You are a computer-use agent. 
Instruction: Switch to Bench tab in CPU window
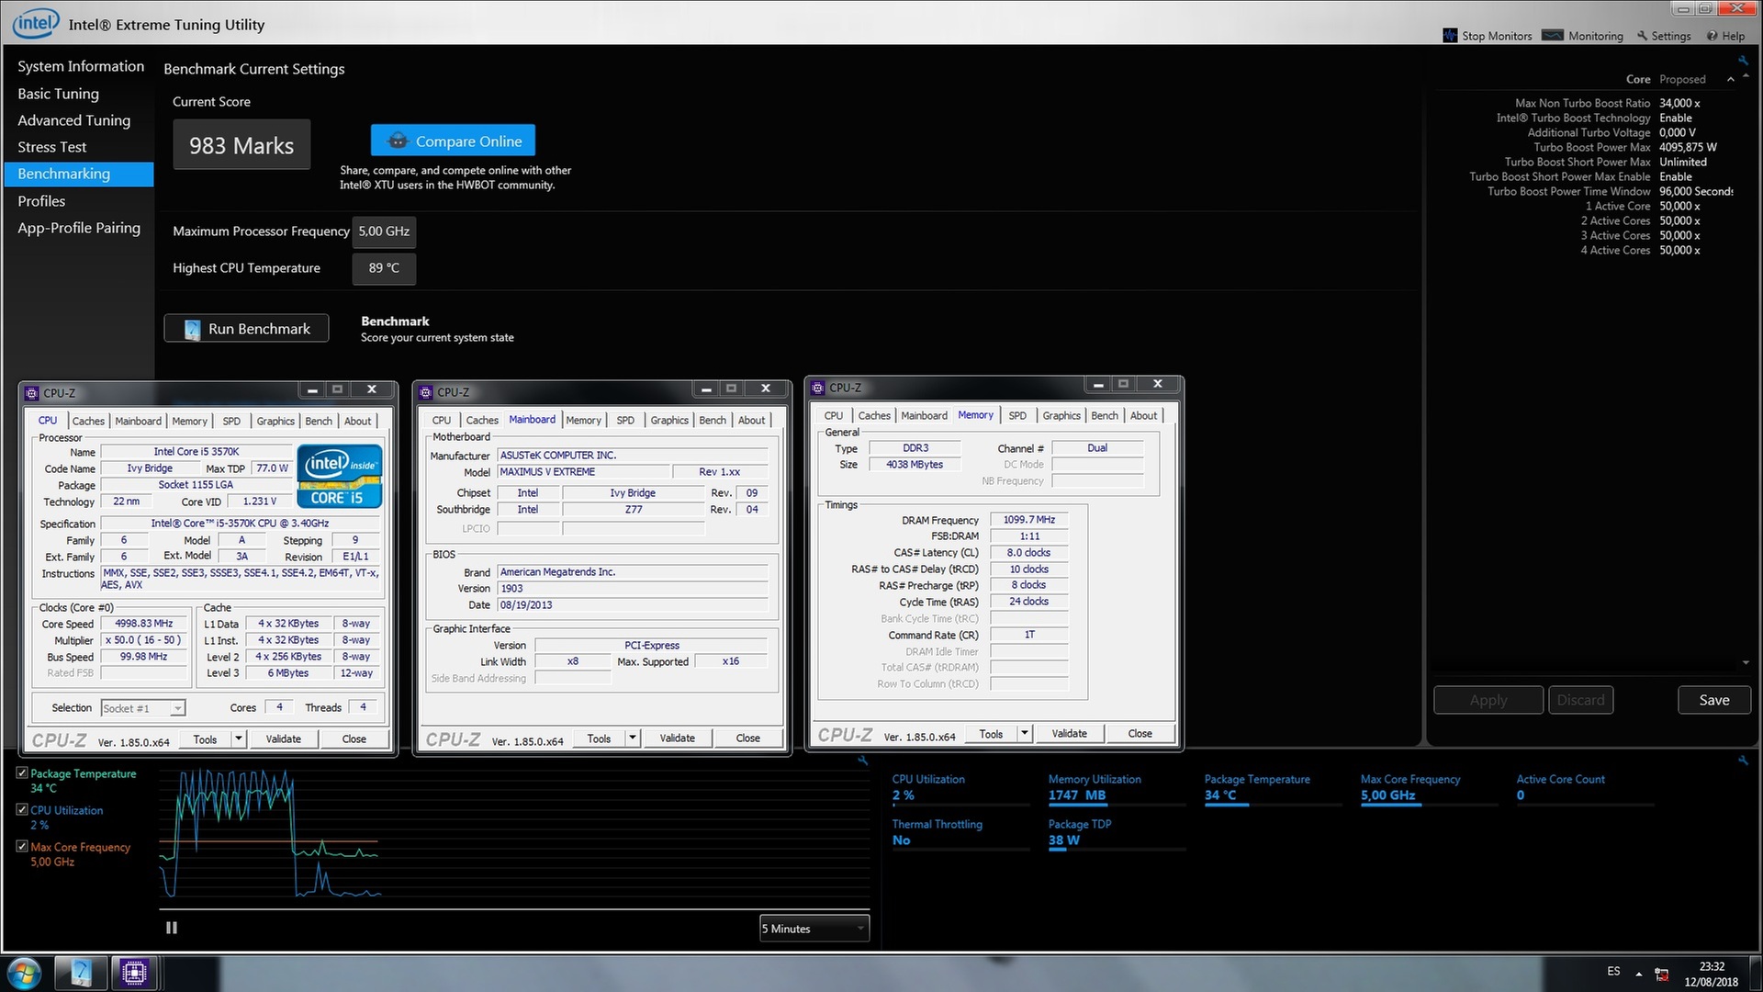click(x=319, y=421)
